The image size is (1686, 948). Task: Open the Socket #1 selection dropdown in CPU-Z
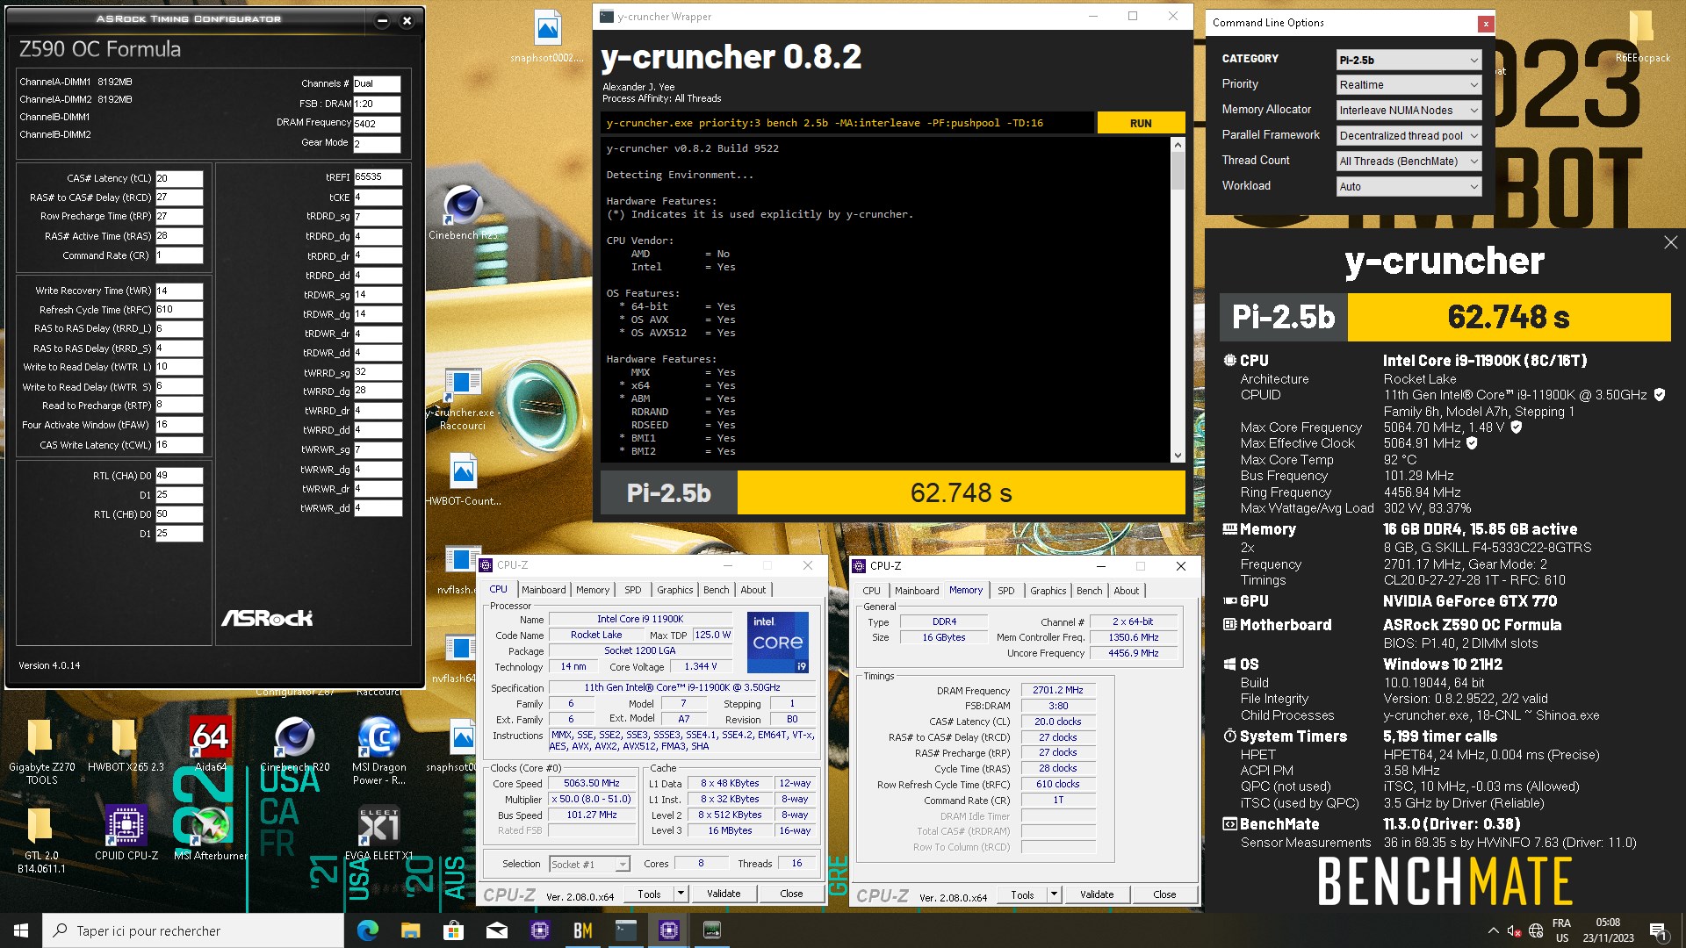(x=589, y=864)
